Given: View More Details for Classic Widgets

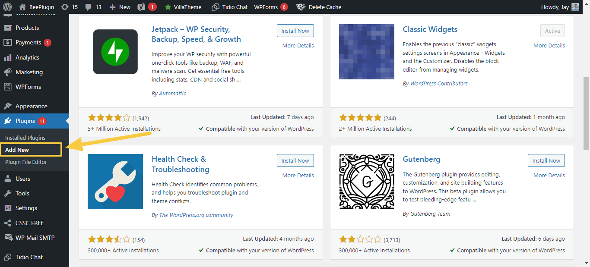Looking at the screenshot, I should pos(549,45).
